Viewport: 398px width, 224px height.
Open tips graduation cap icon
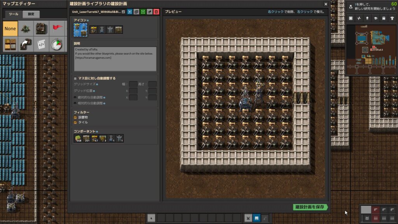[376, 18]
